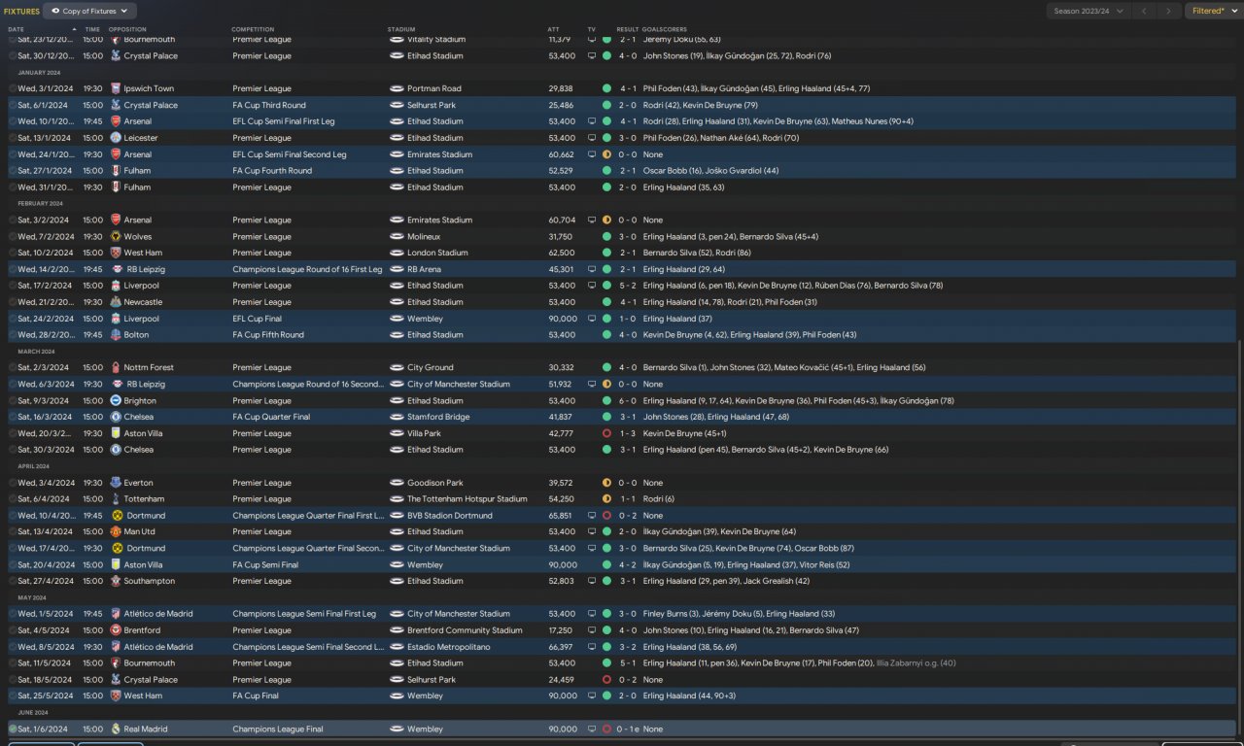
Task: Click the Newcastle club badge icon
Action: (x=116, y=302)
